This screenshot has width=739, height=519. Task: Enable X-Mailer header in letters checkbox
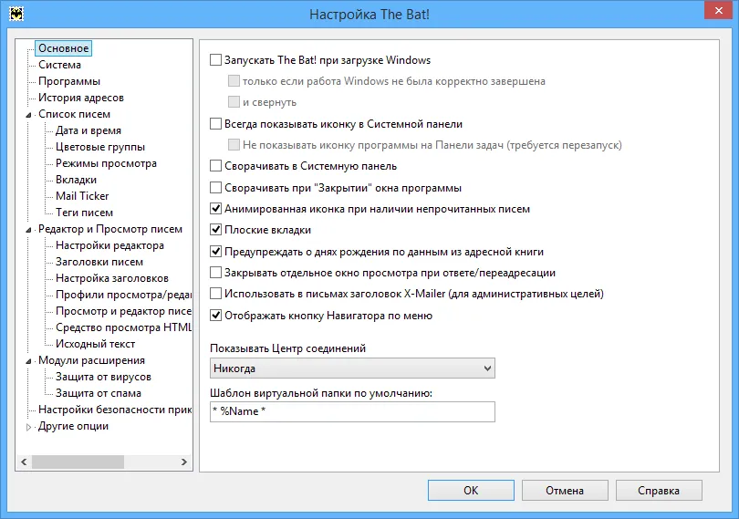pos(215,294)
